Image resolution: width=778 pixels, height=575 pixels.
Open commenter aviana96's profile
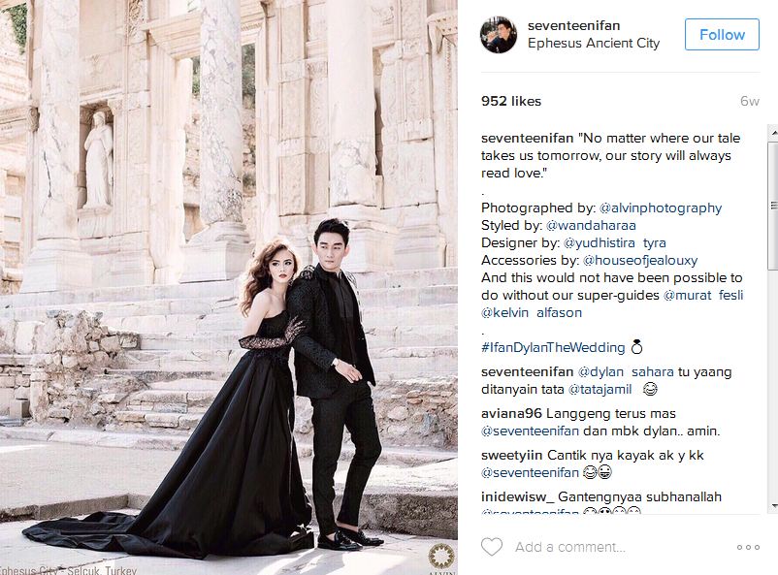pos(510,414)
